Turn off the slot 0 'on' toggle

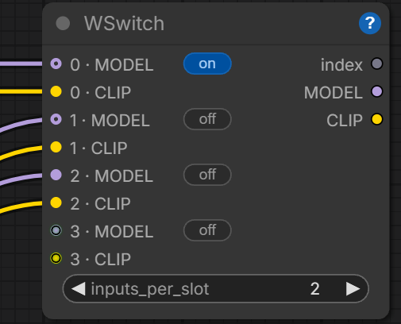pos(207,64)
